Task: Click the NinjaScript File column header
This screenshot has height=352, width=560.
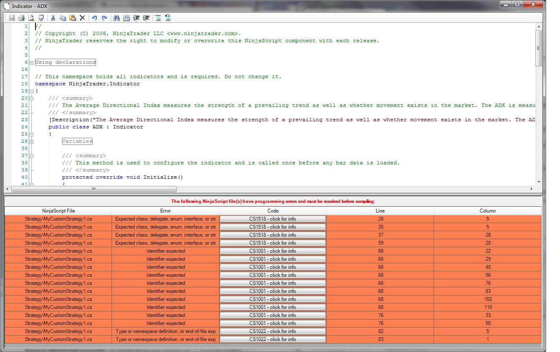Action: [x=58, y=210]
